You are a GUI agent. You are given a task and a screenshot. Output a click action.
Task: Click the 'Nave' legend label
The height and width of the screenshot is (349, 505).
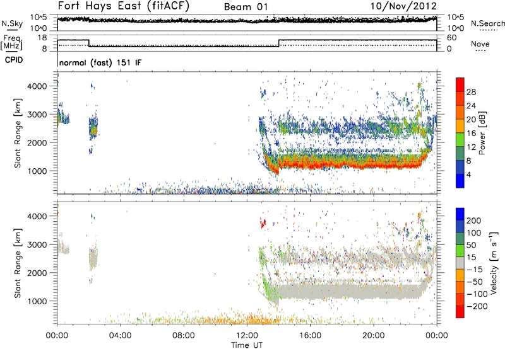(x=480, y=43)
